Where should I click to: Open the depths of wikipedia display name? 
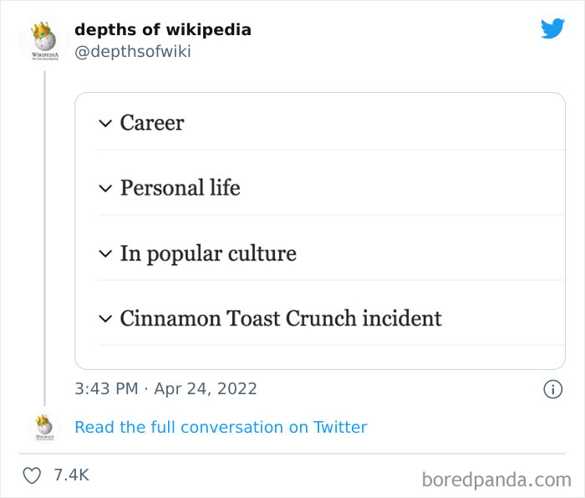tap(163, 30)
